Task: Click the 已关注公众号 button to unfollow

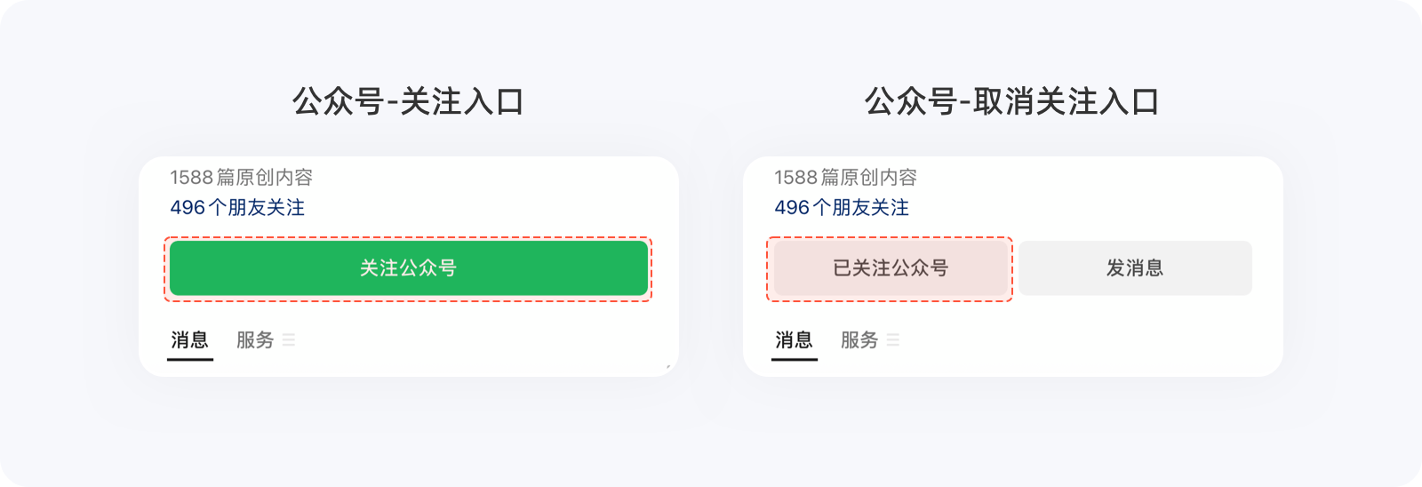Action: pos(890,267)
